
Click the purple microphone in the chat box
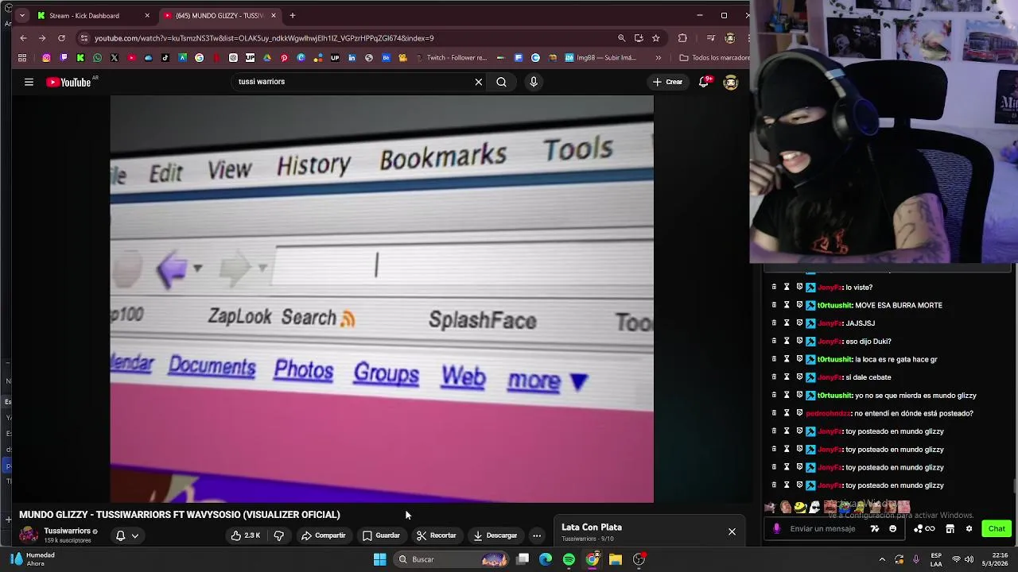pyautogui.click(x=776, y=529)
